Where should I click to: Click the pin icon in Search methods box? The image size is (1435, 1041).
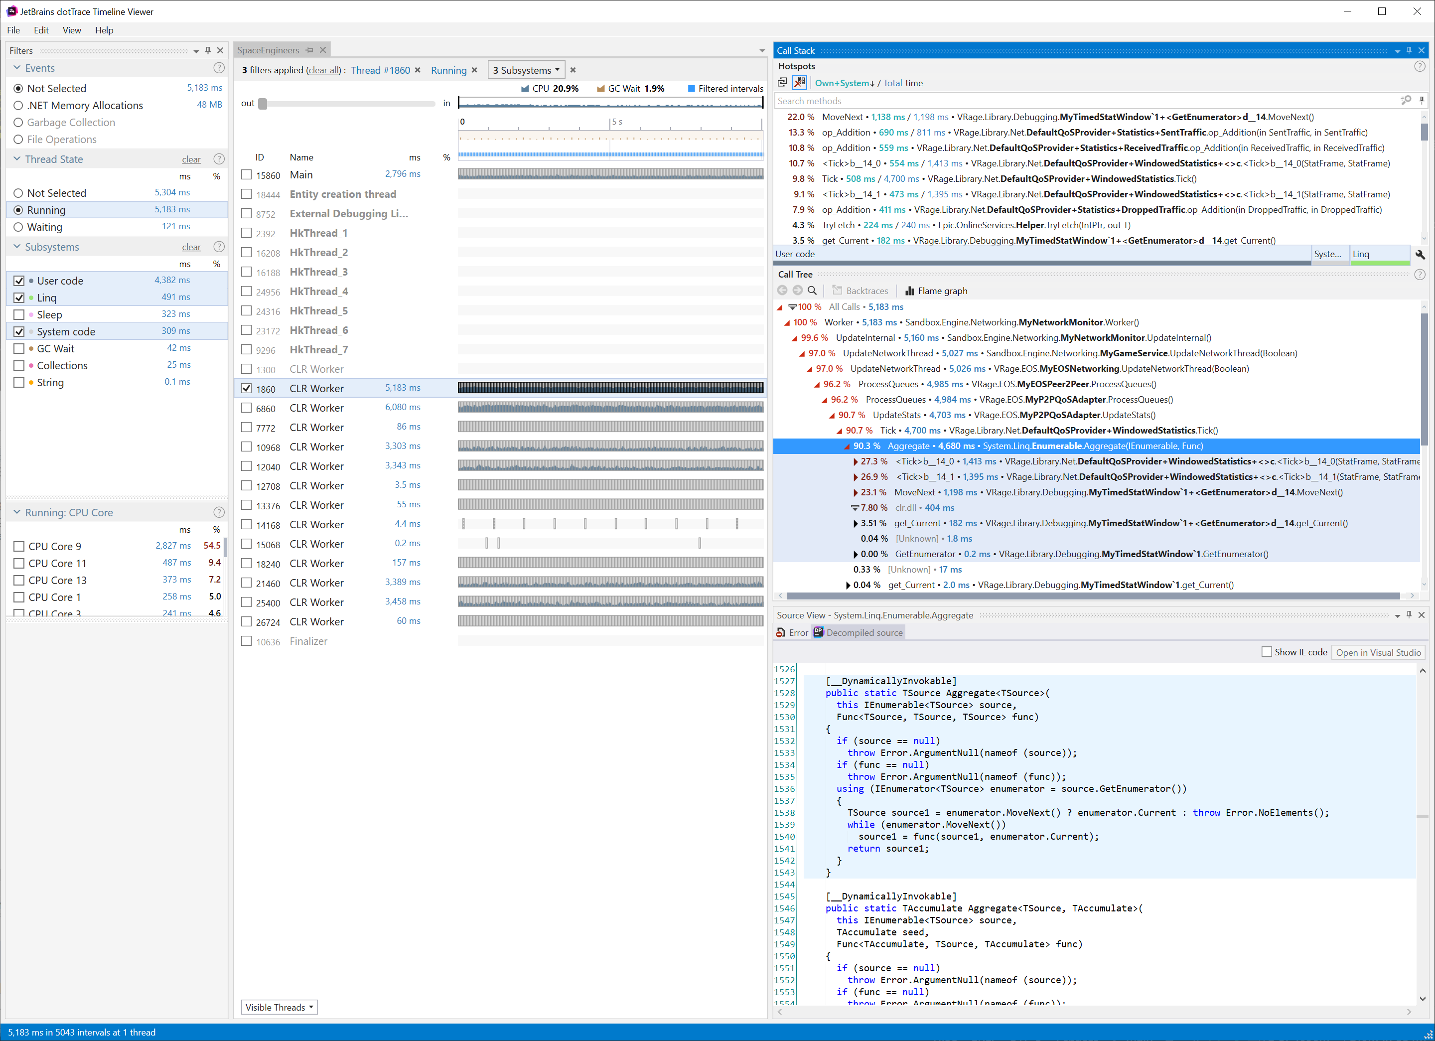(1421, 101)
